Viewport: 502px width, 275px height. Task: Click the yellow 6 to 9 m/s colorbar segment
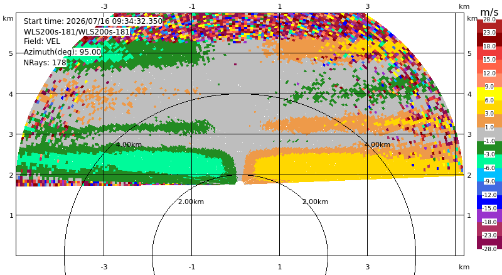pyautogui.click(x=489, y=94)
